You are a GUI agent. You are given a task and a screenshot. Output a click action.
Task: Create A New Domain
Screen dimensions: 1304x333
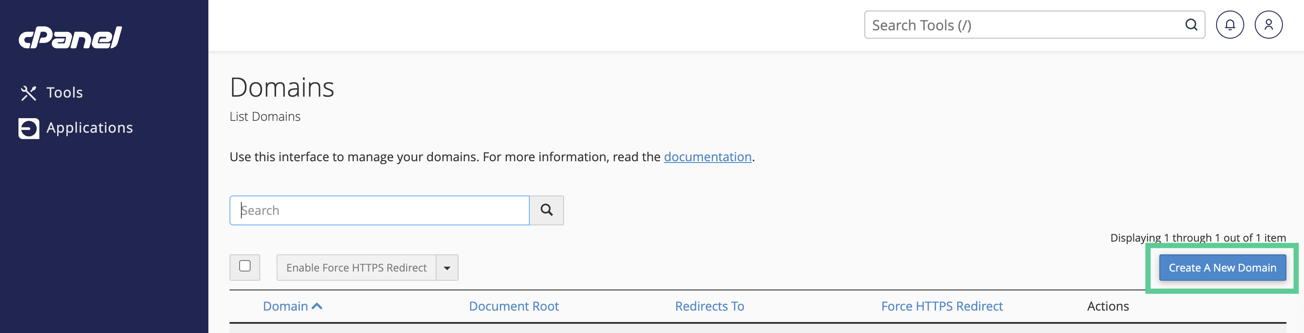(1223, 267)
